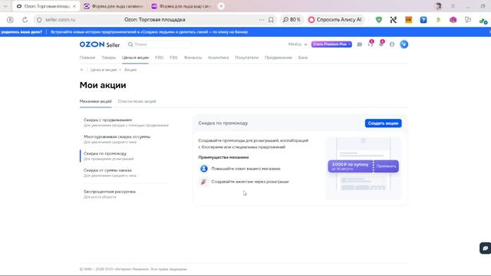Click the green shield extension icon

click(x=378, y=20)
